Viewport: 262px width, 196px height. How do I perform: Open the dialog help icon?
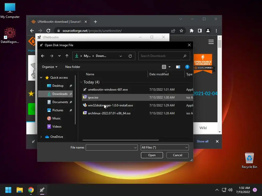pos(187,67)
